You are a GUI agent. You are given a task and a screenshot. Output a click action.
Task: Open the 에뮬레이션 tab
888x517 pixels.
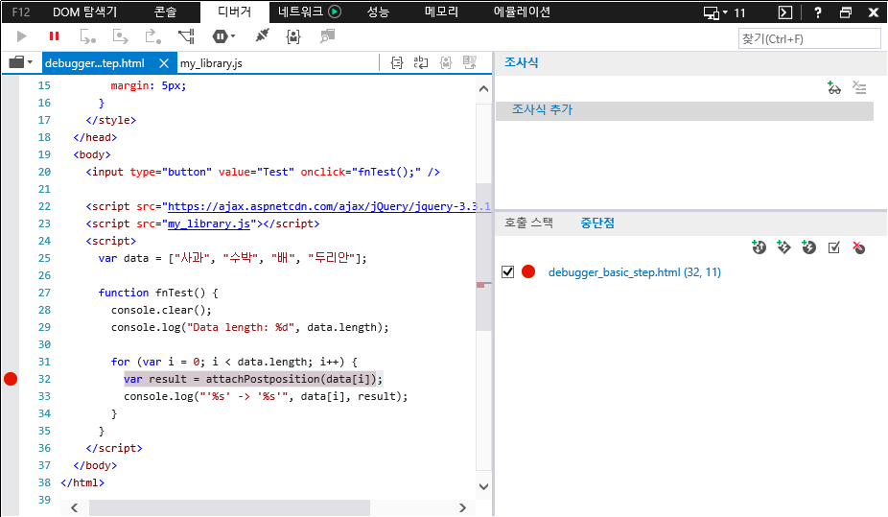click(x=522, y=12)
